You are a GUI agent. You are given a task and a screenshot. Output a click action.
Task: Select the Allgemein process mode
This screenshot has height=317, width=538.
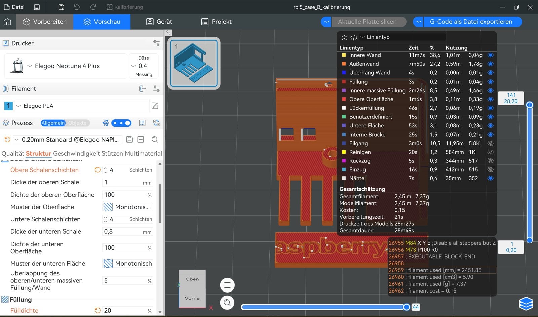point(53,123)
